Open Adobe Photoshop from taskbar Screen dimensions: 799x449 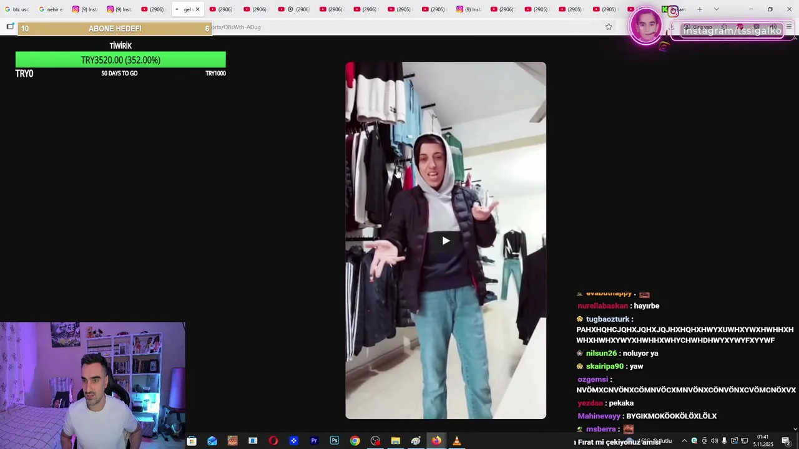pos(335,441)
